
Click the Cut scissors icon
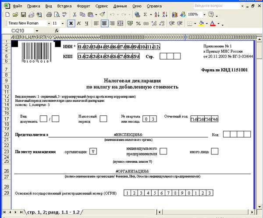point(75,14)
